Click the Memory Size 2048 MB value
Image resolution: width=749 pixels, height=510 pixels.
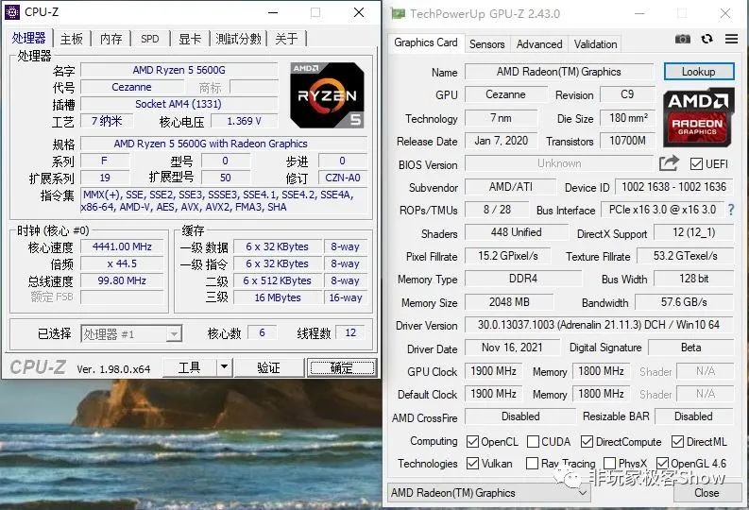pos(509,302)
